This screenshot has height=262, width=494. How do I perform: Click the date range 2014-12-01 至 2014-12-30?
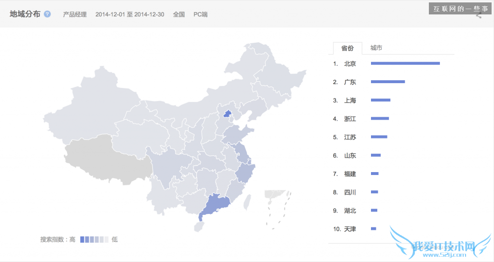(129, 14)
